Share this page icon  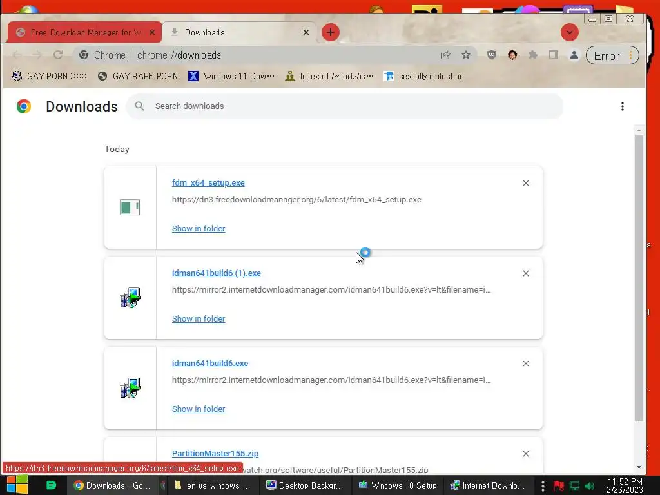pos(445,55)
